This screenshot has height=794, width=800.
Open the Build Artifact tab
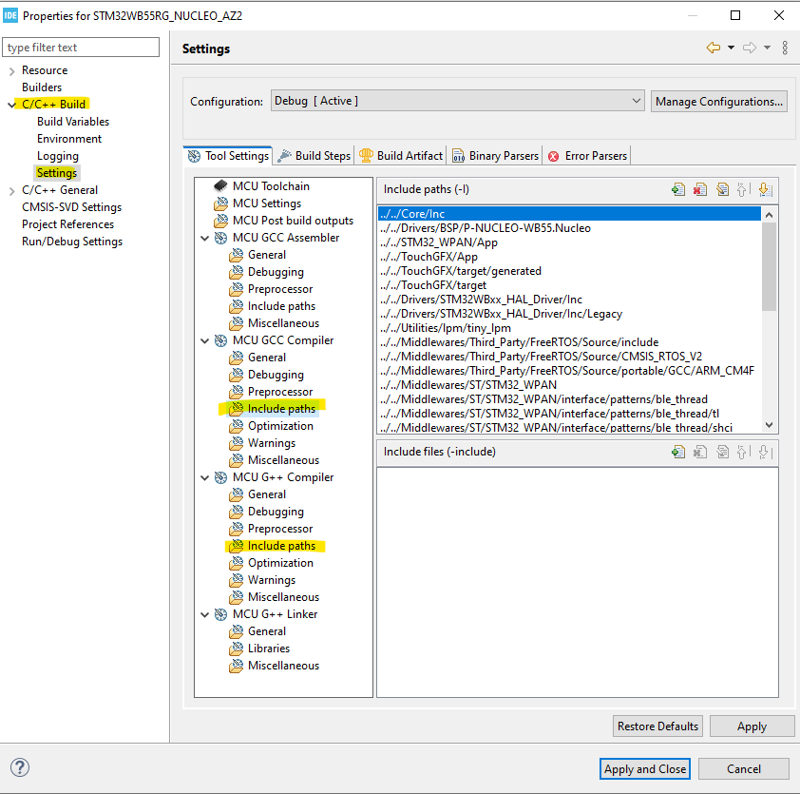[x=401, y=156]
